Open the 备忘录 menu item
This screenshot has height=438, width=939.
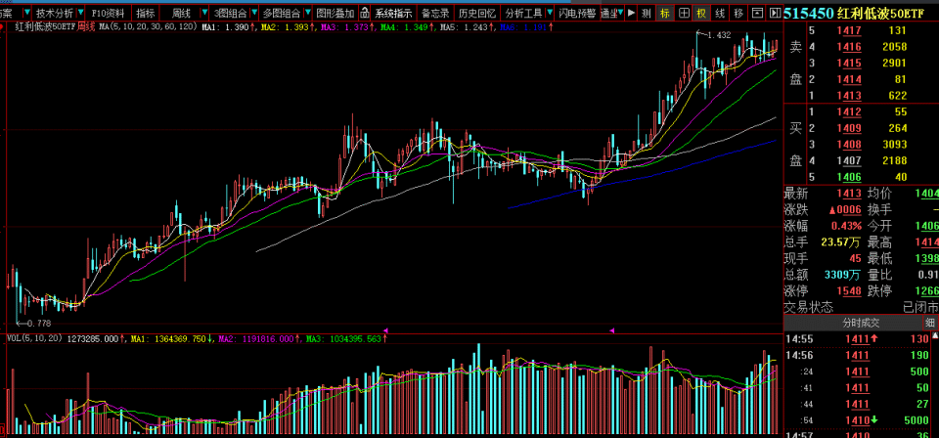434,13
